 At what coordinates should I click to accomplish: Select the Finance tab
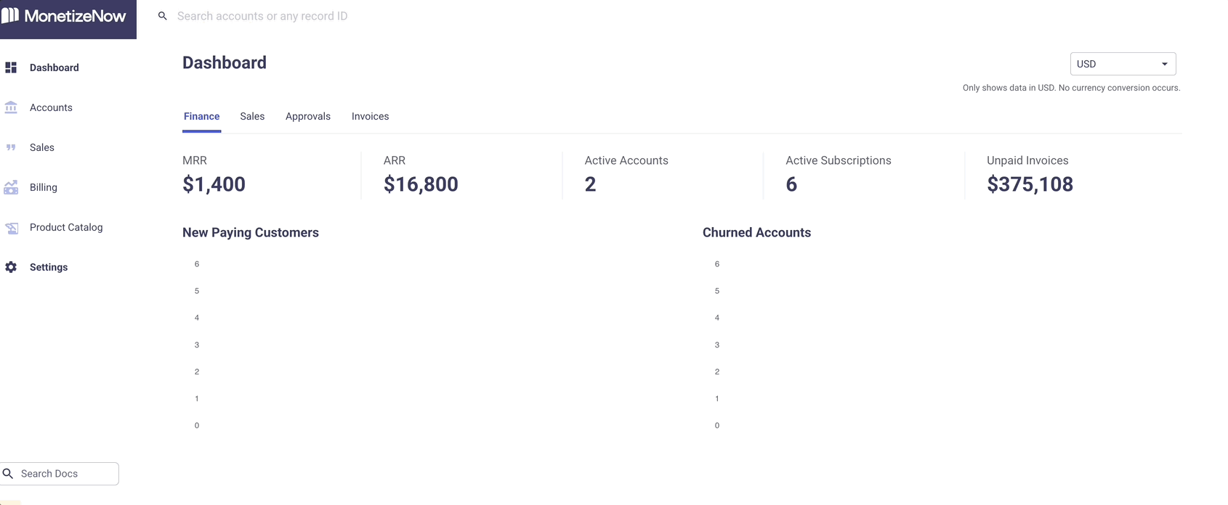(201, 116)
